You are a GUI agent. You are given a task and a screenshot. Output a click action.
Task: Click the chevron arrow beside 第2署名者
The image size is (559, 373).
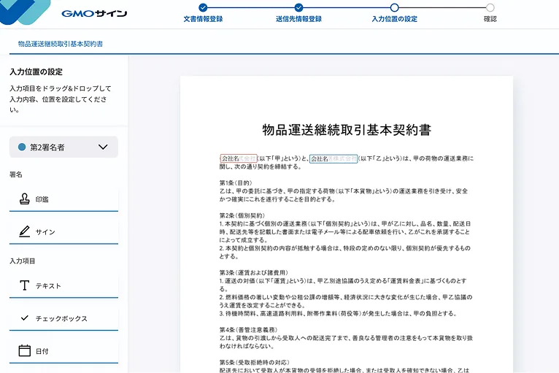103,147
